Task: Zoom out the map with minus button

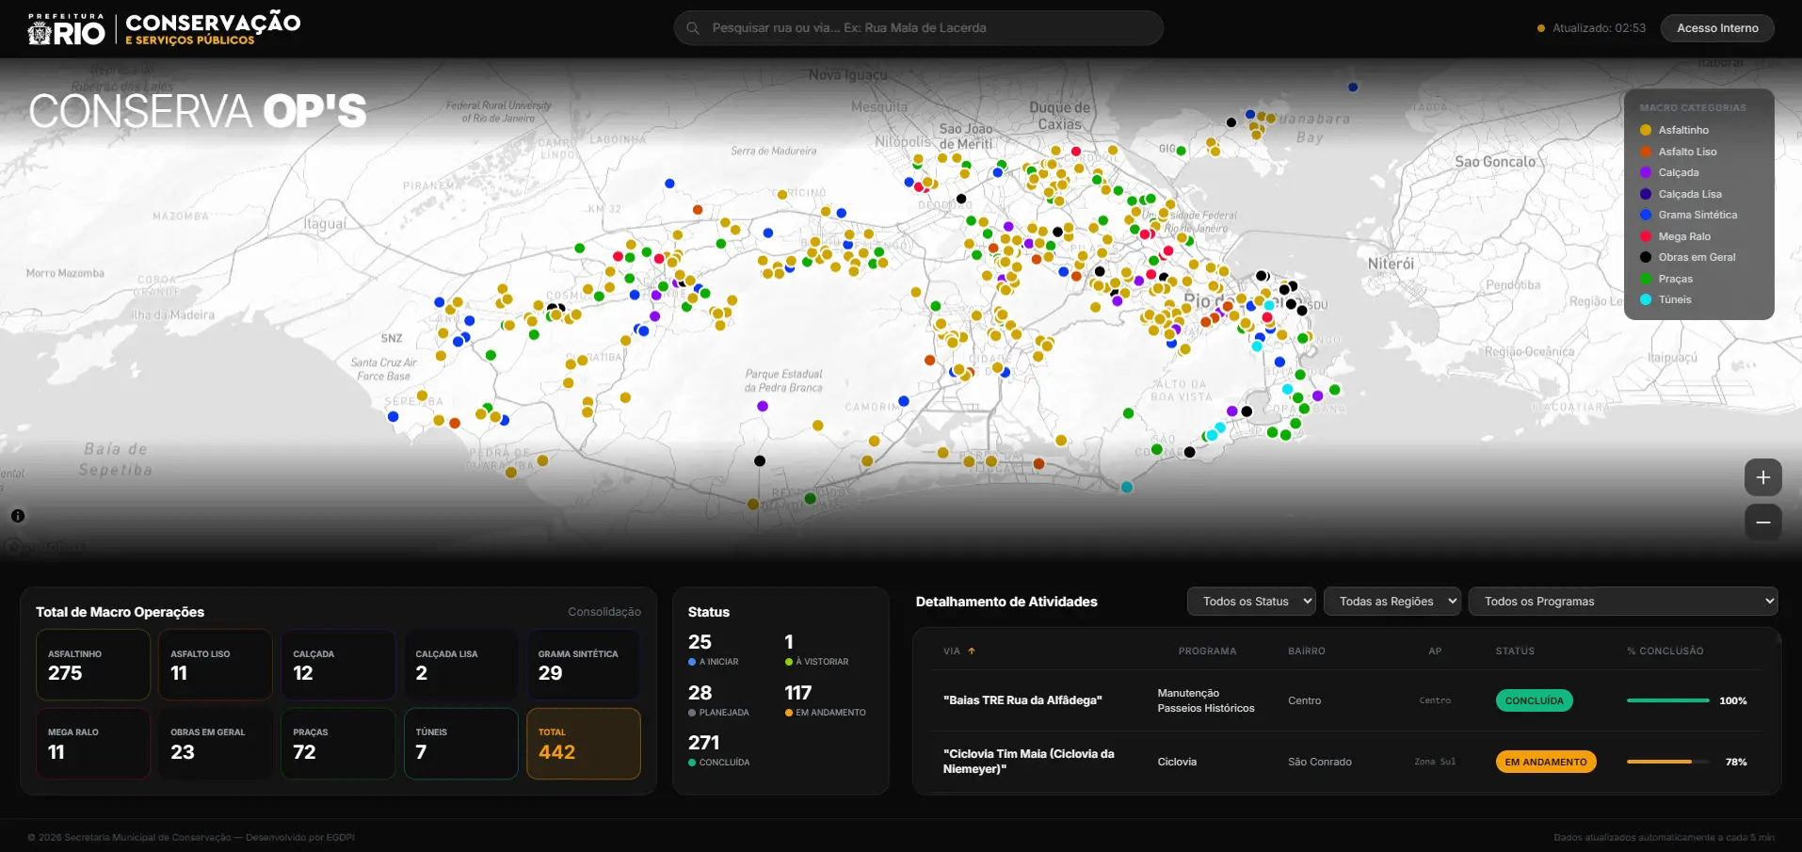Action: 1762,522
